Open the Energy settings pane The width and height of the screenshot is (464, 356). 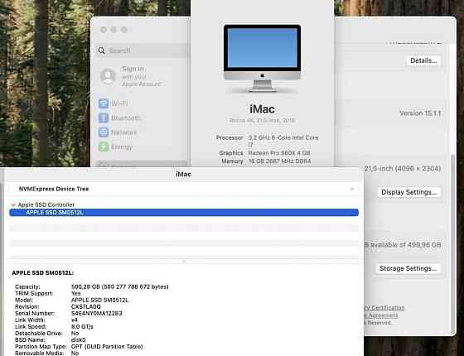122,147
